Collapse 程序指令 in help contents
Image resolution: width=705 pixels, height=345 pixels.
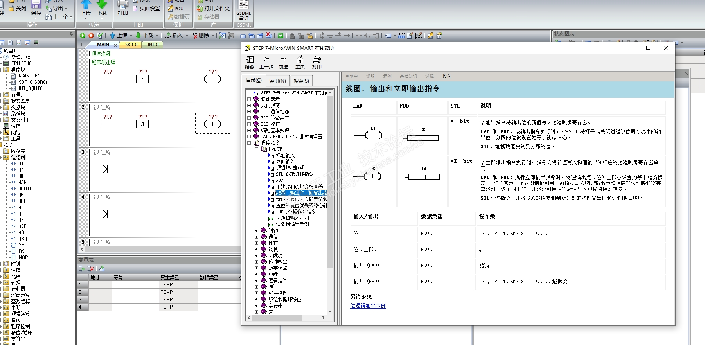[249, 143]
